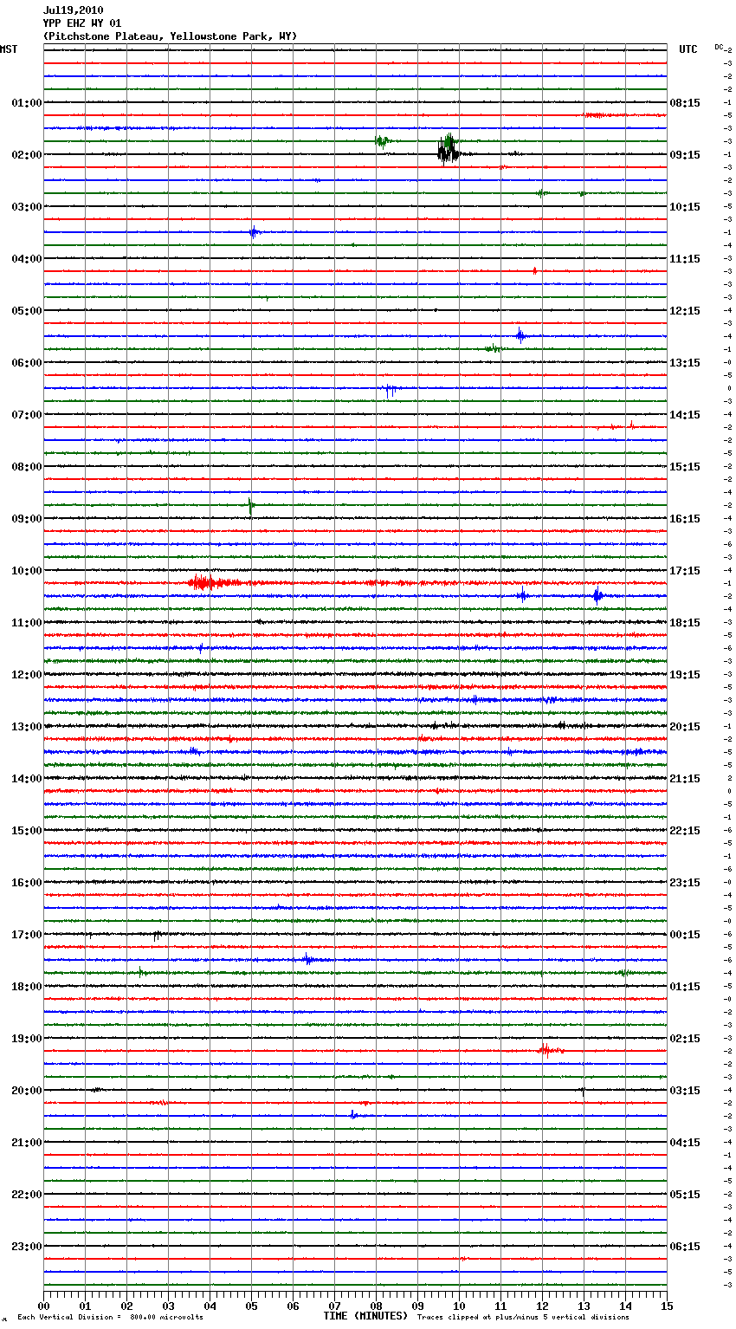Select the 05:00 MST row label

pos(26,311)
